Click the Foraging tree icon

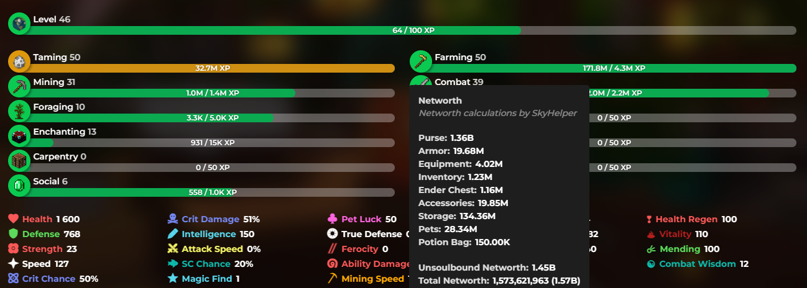[19, 111]
